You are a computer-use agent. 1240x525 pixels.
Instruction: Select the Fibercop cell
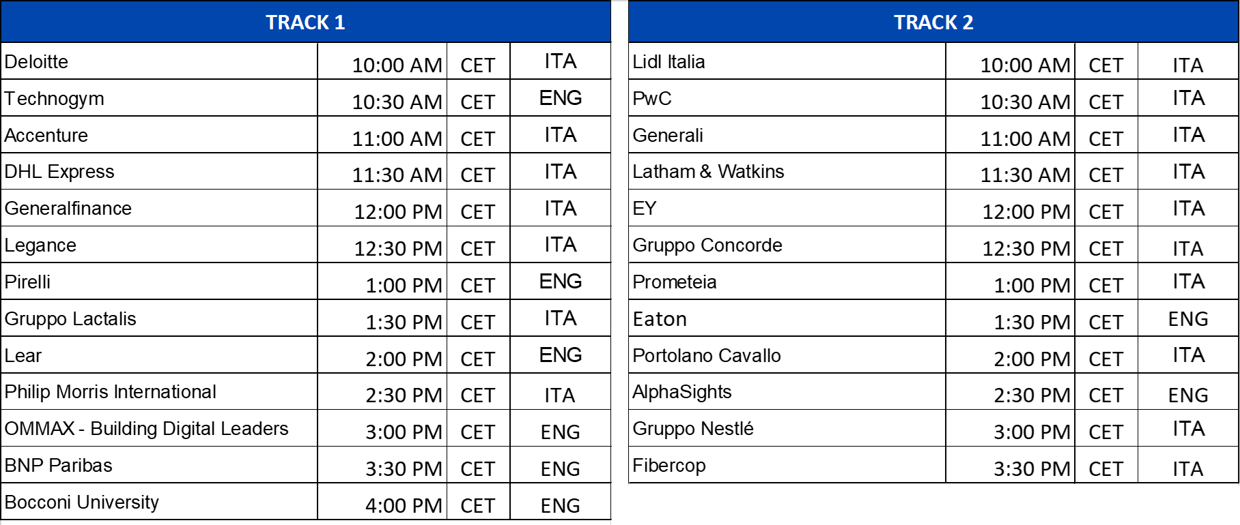[x=669, y=466]
